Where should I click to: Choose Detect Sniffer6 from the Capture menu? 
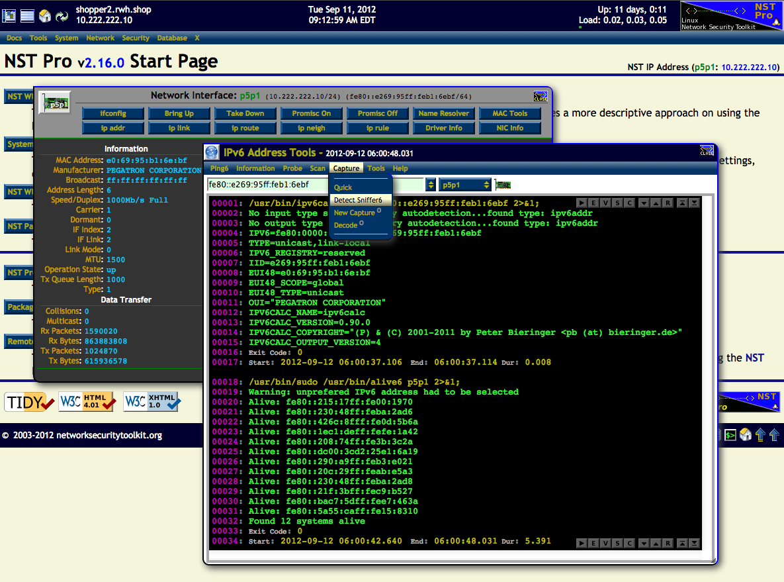[361, 200]
